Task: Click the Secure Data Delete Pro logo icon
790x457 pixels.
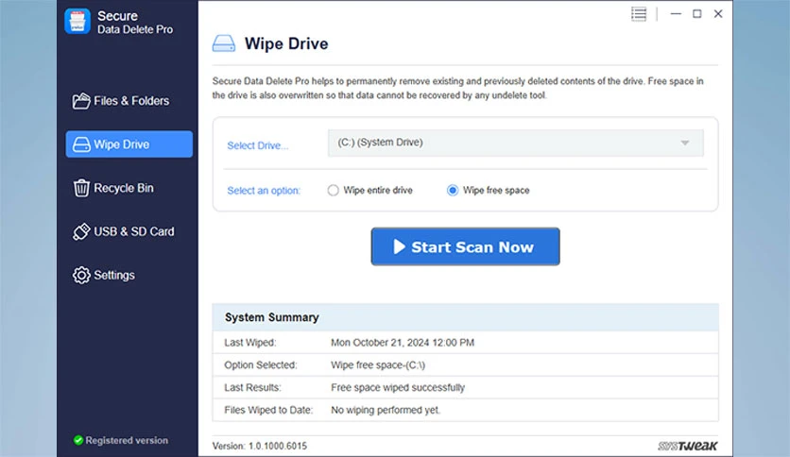Action: 77,22
